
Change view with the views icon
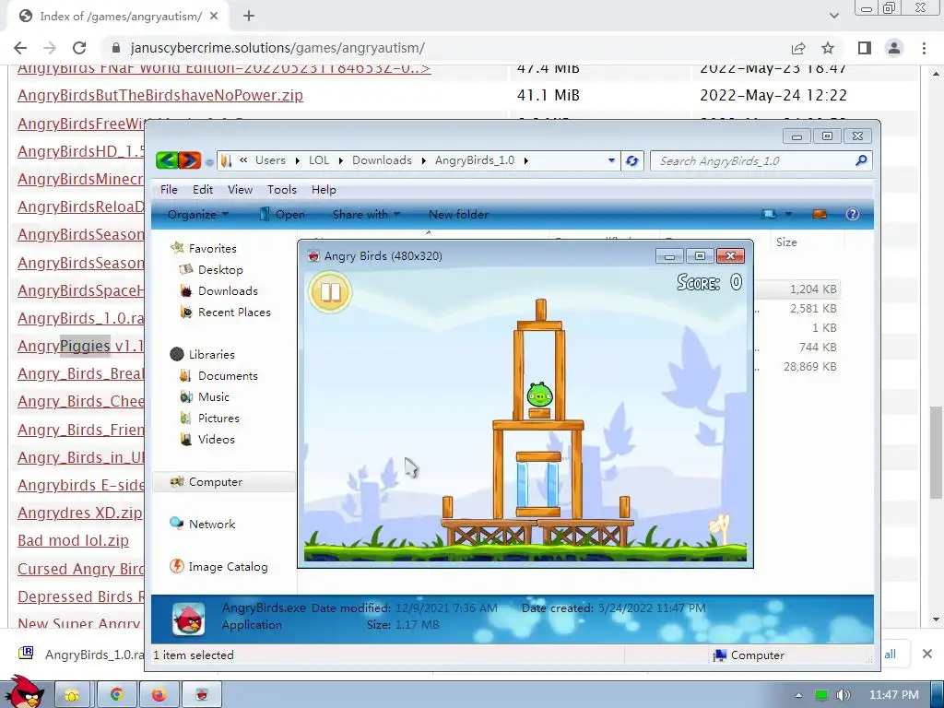click(769, 214)
